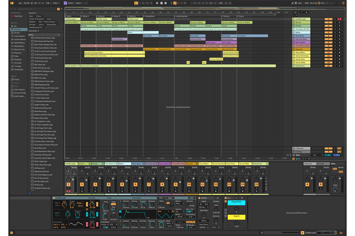Viewport: 355px width, 236px height.
Task: Arm the Vocal Main track
Action: click(x=339, y=52)
